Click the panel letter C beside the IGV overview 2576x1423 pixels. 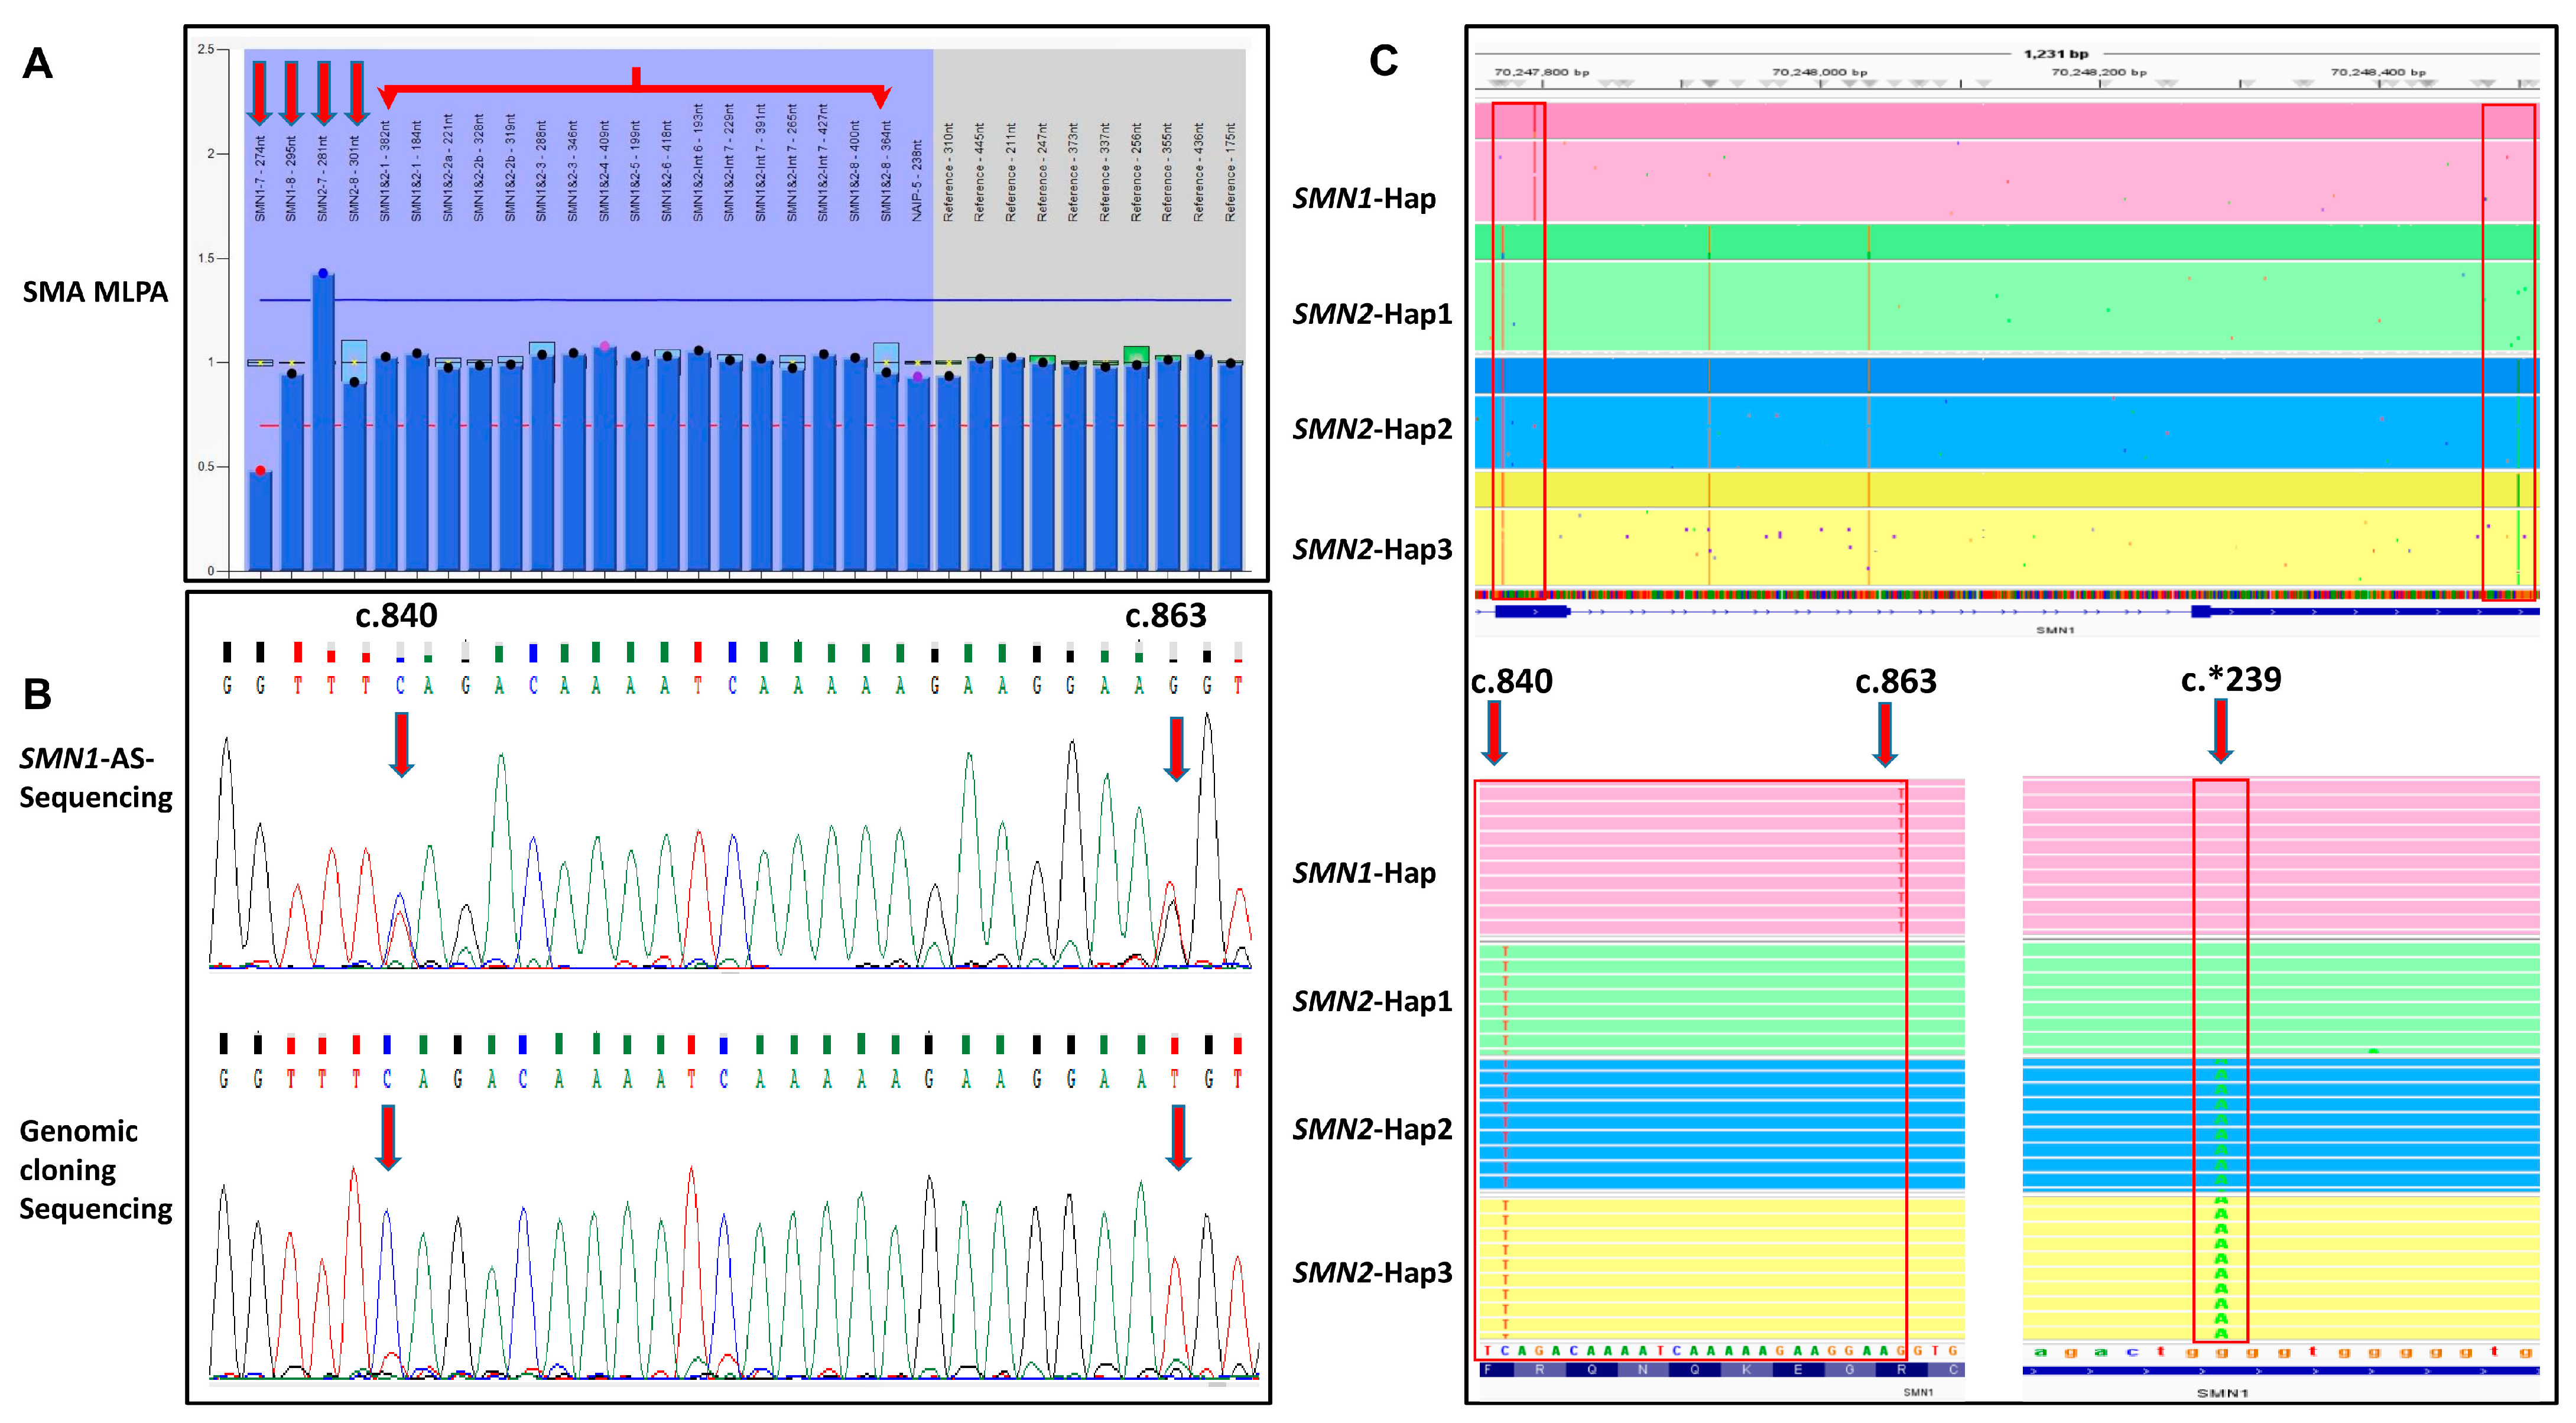tap(1383, 61)
